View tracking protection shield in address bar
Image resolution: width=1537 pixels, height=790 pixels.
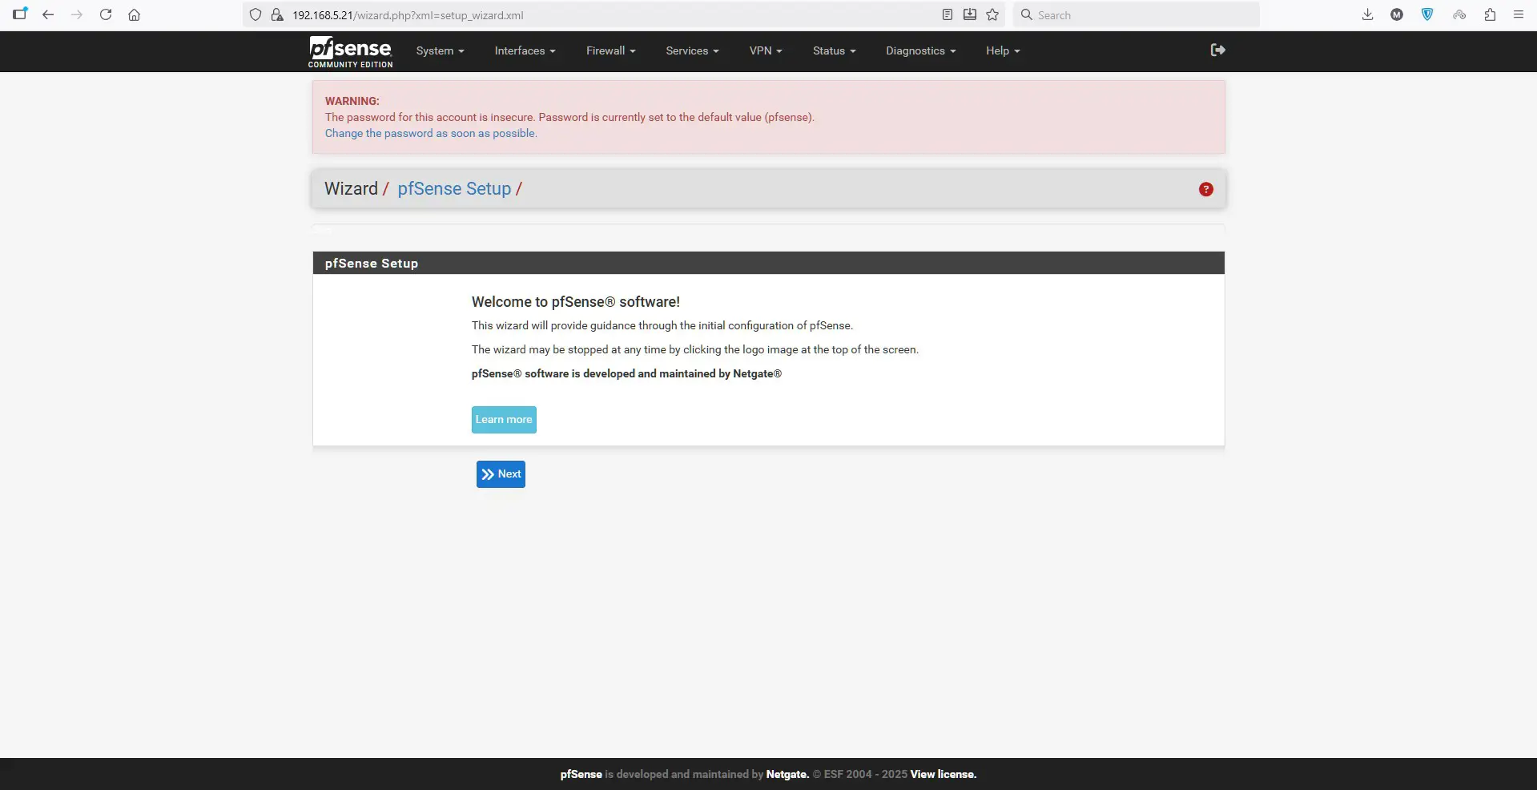[x=255, y=14]
